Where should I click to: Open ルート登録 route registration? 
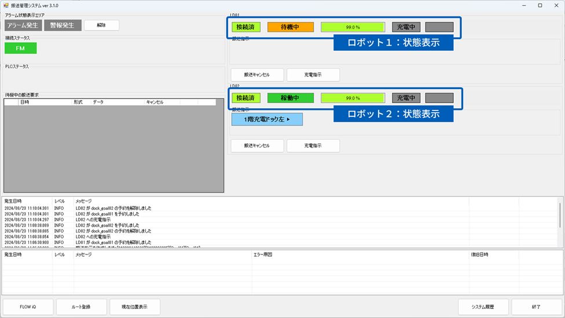click(x=81, y=306)
